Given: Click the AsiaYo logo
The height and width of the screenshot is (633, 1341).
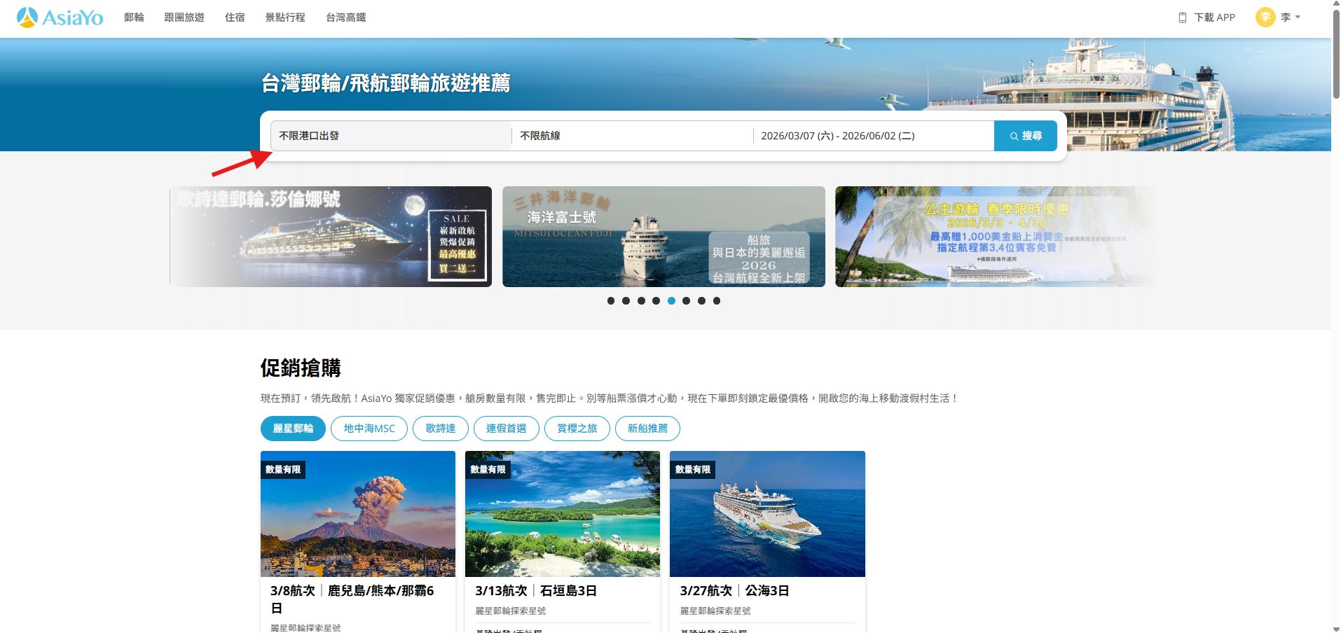Looking at the screenshot, I should (x=60, y=18).
